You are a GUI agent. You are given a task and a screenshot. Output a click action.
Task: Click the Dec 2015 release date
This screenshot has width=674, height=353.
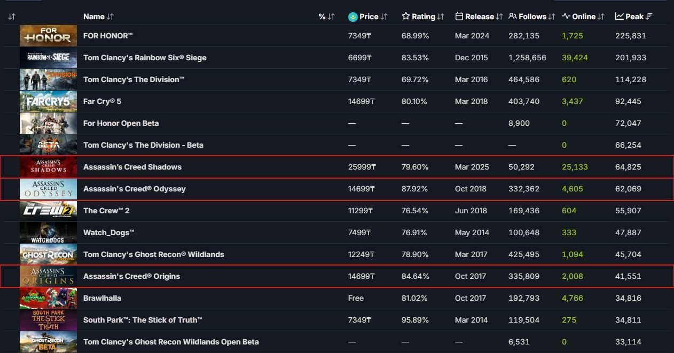(472, 58)
